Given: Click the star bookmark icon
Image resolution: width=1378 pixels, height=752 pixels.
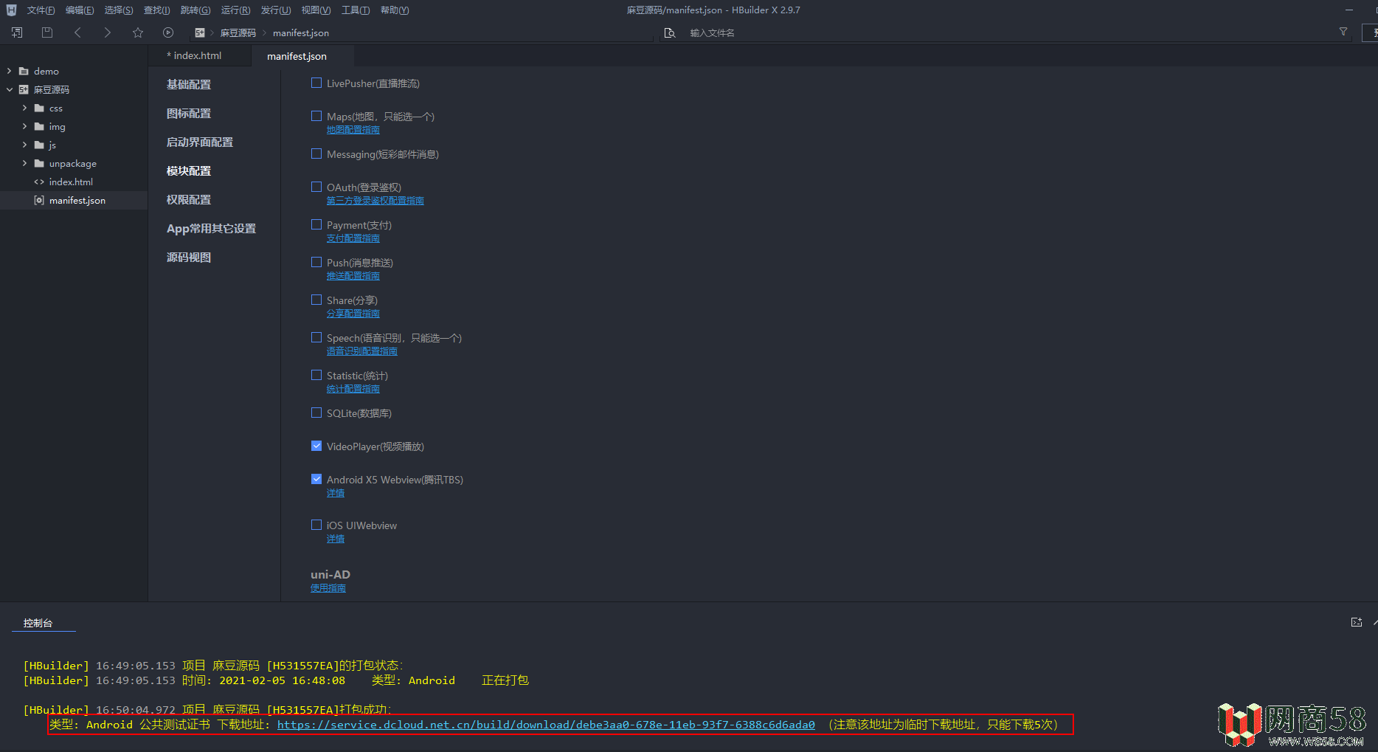Looking at the screenshot, I should click(138, 32).
